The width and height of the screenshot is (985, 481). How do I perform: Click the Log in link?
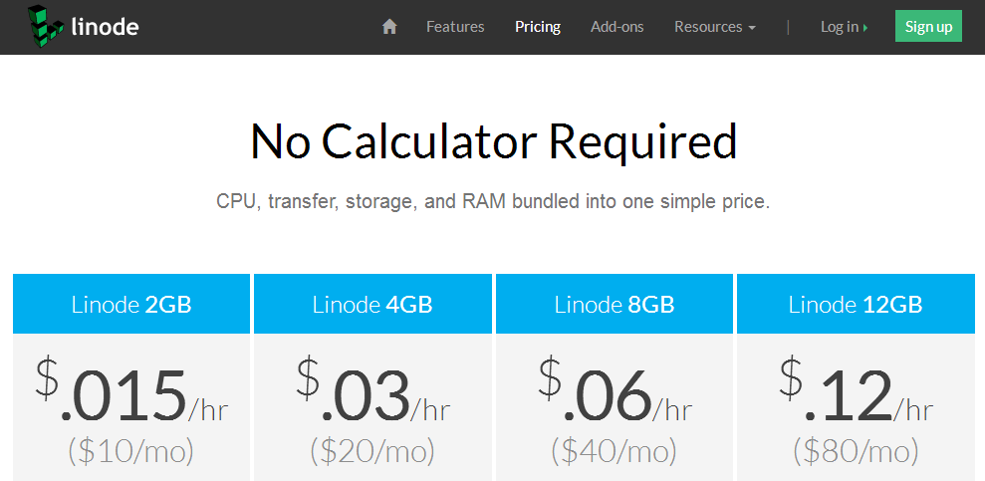coord(840,27)
